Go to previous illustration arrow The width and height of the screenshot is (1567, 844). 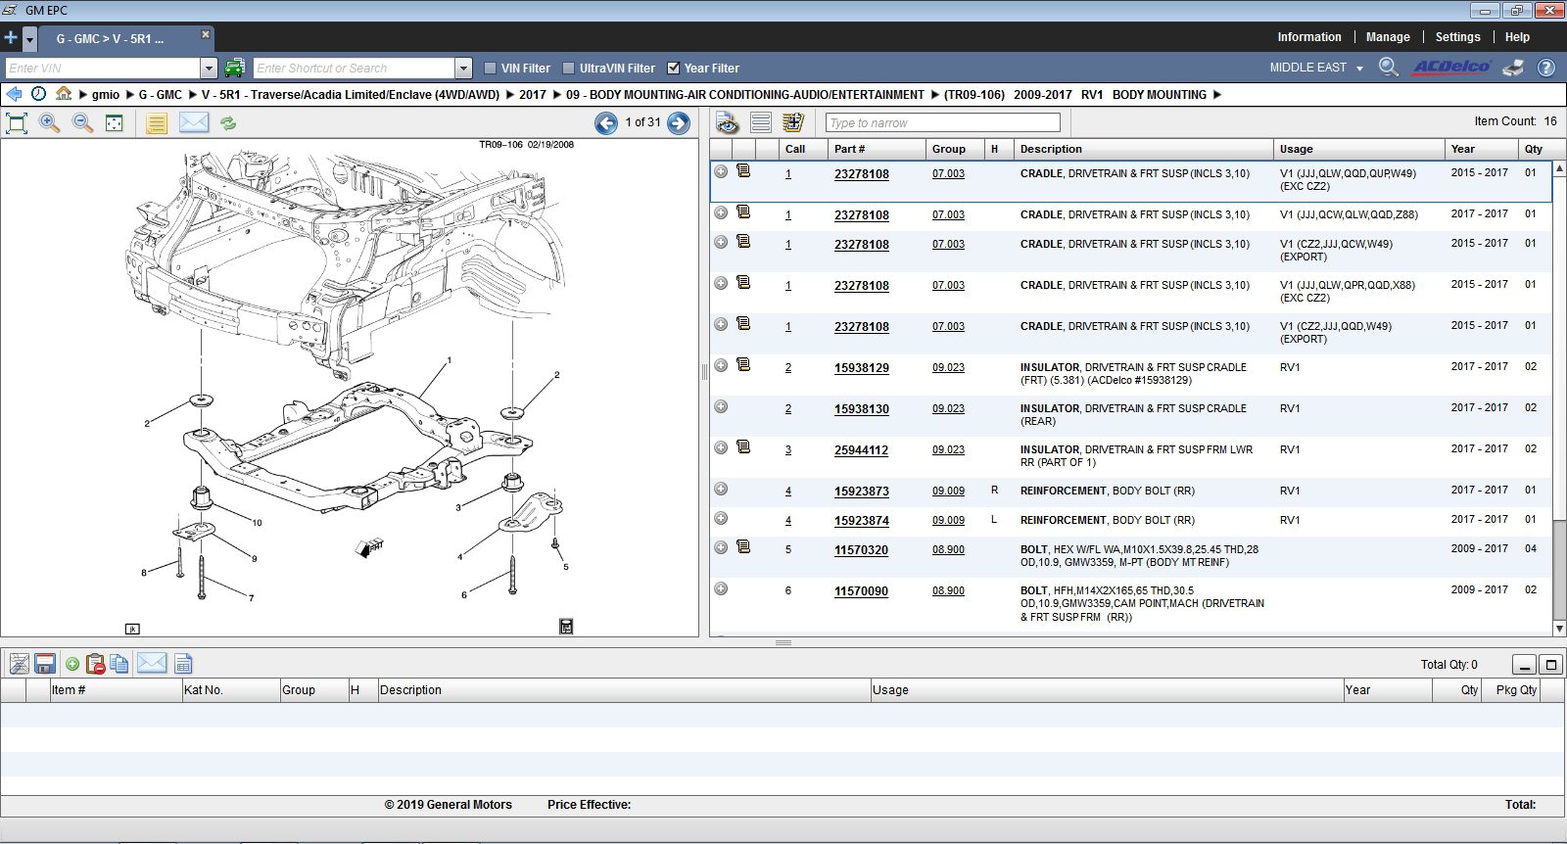pos(606,122)
